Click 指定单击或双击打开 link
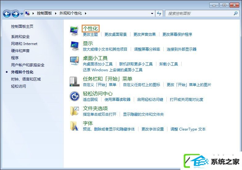 tap(100, 114)
